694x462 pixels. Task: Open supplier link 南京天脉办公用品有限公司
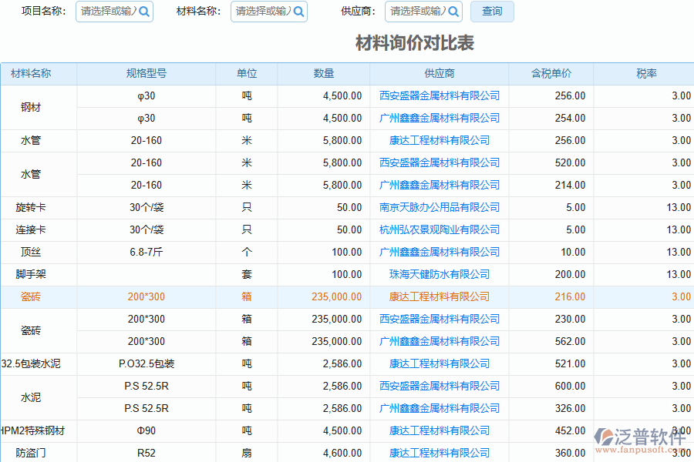click(x=440, y=207)
